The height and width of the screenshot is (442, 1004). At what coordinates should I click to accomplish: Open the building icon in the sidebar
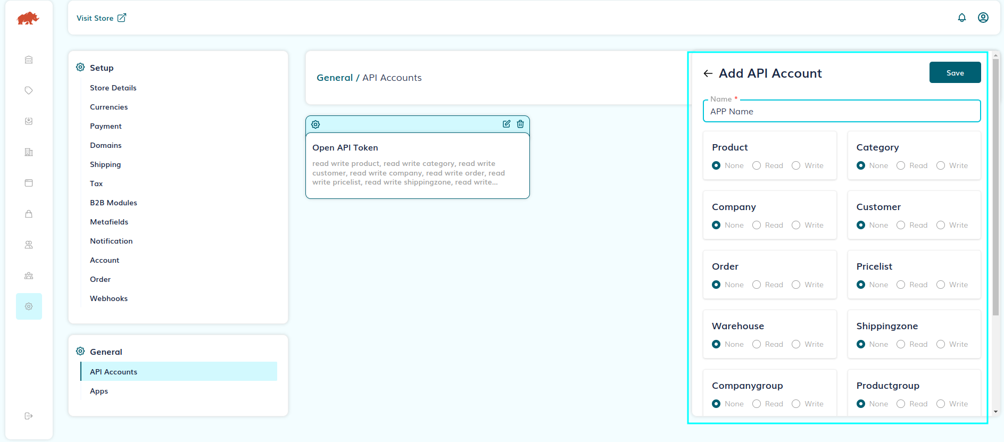click(x=29, y=152)
